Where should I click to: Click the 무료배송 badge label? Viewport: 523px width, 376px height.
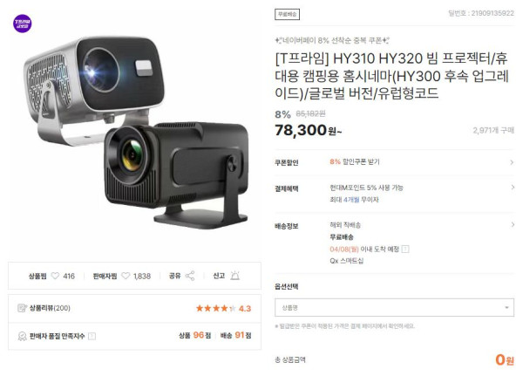287,14
